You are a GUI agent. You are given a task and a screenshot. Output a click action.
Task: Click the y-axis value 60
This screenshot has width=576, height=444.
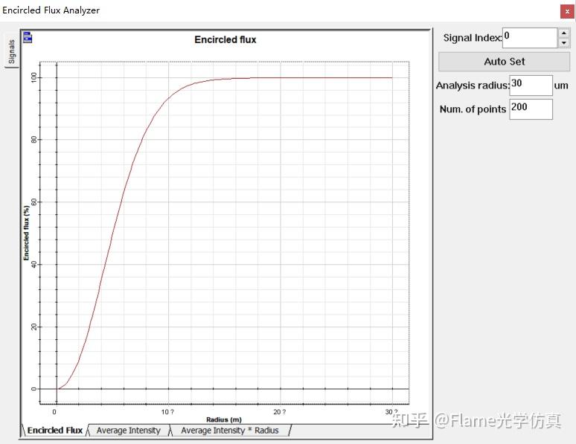click(x=34, y=202)
